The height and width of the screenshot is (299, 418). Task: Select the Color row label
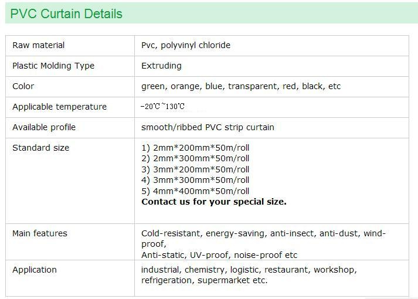[23, 86]
